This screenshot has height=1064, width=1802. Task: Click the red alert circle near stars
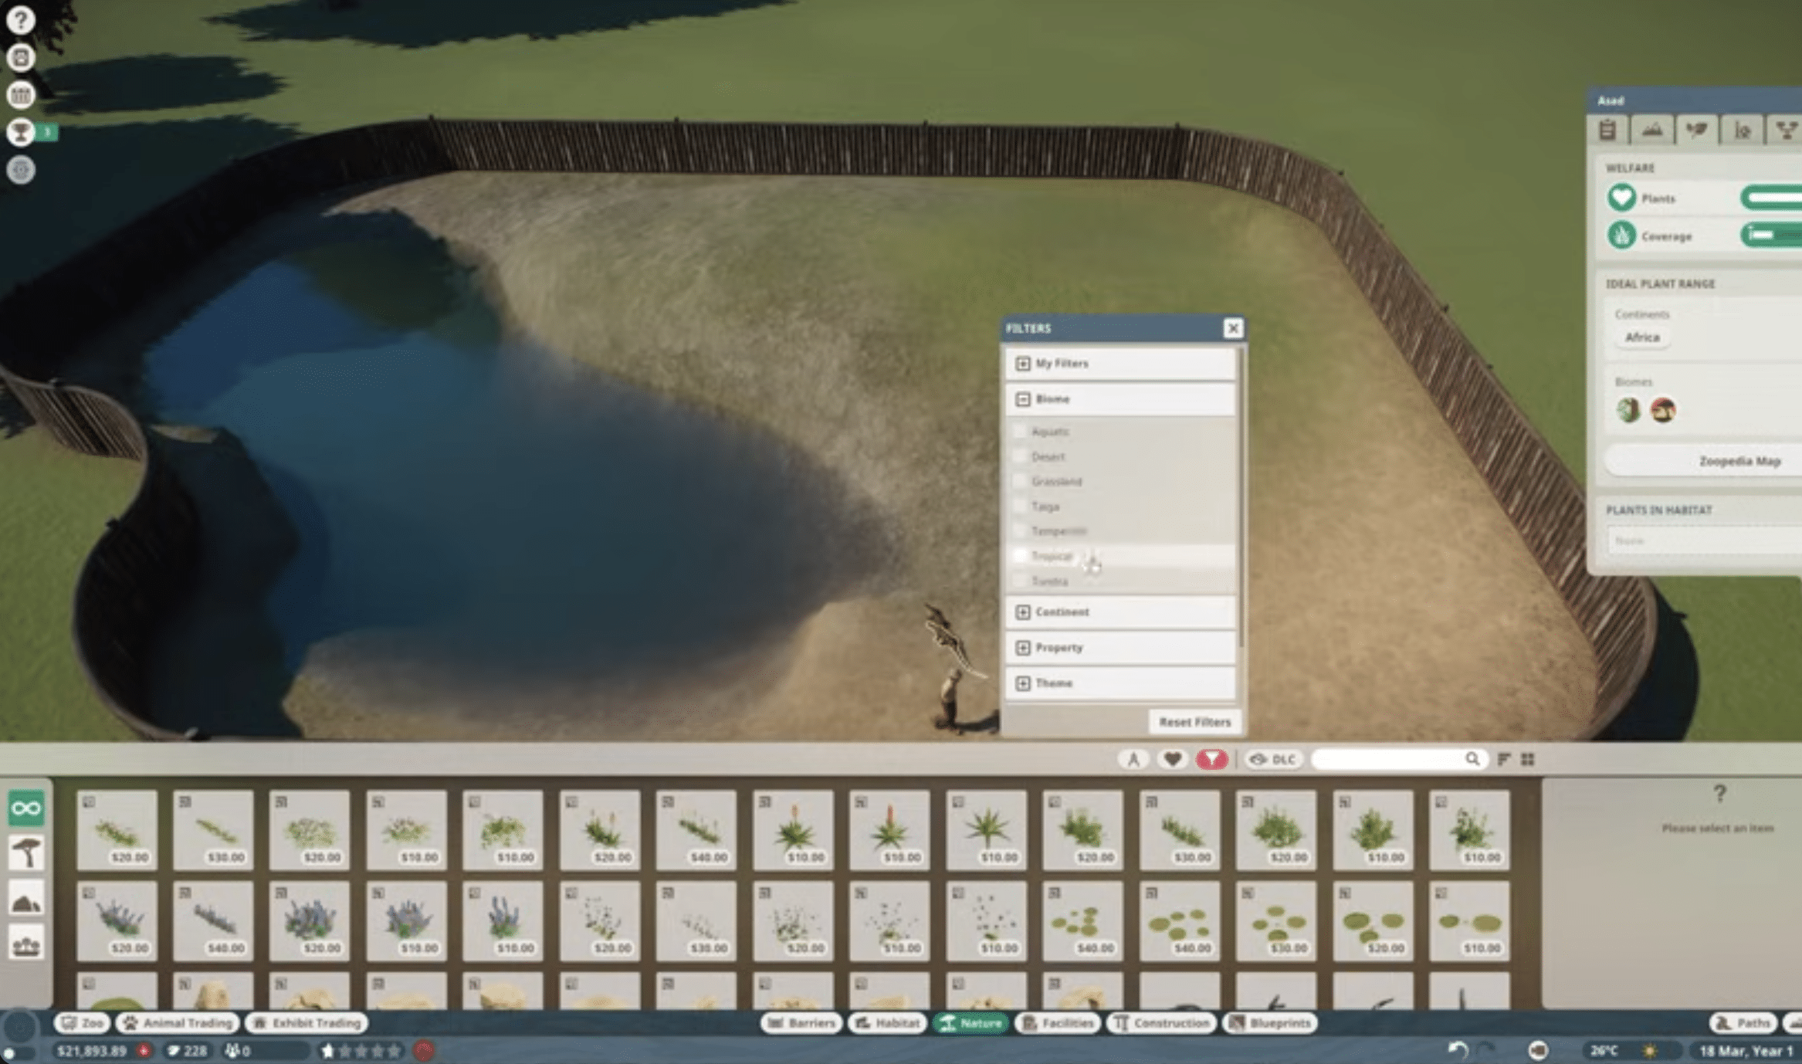click(x=423, y=1051)
